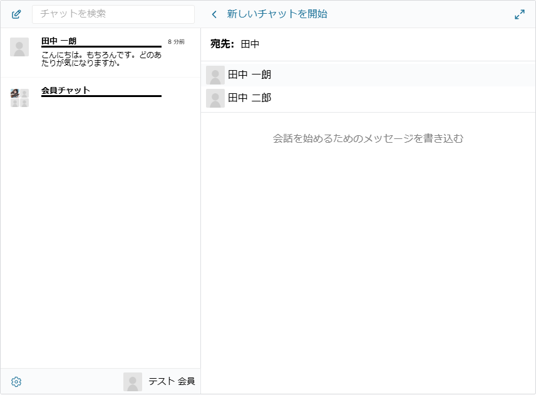Click the 新しいチャットを開始 header title
The width and height of the screenshot is (536, 395).
pos(277,14)
